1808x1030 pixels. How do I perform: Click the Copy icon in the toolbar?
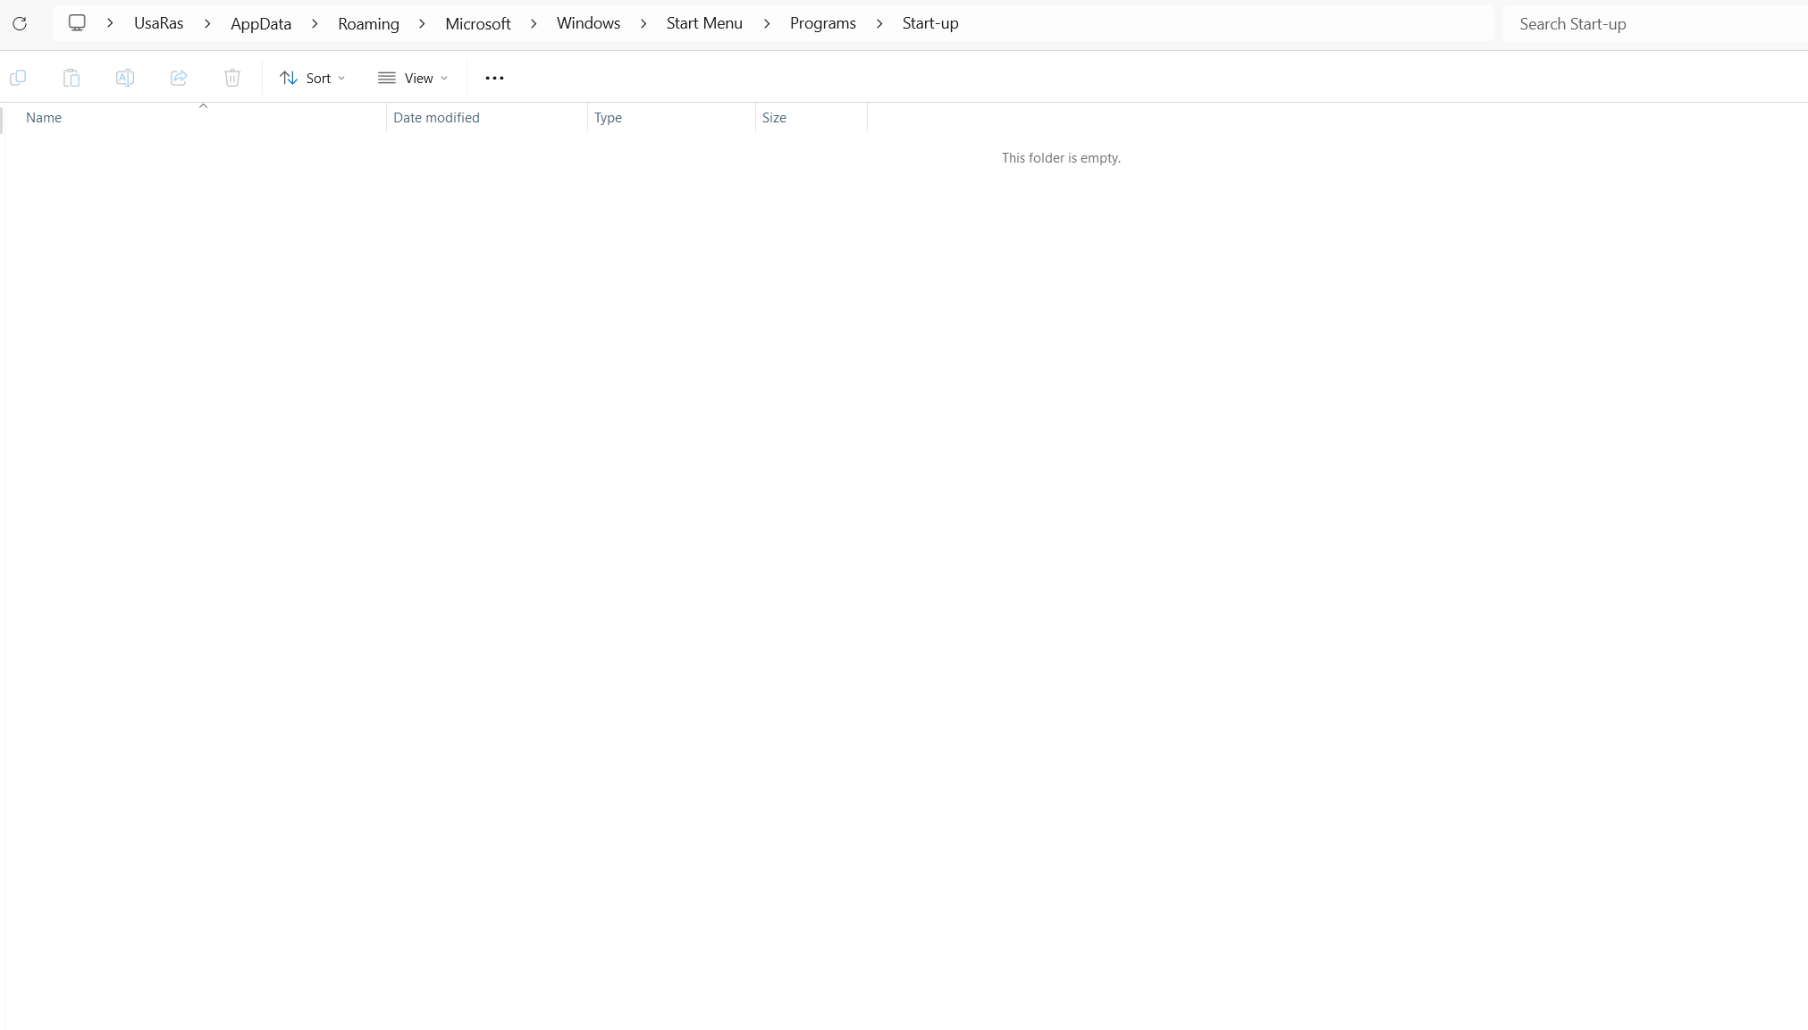point(18,78)
